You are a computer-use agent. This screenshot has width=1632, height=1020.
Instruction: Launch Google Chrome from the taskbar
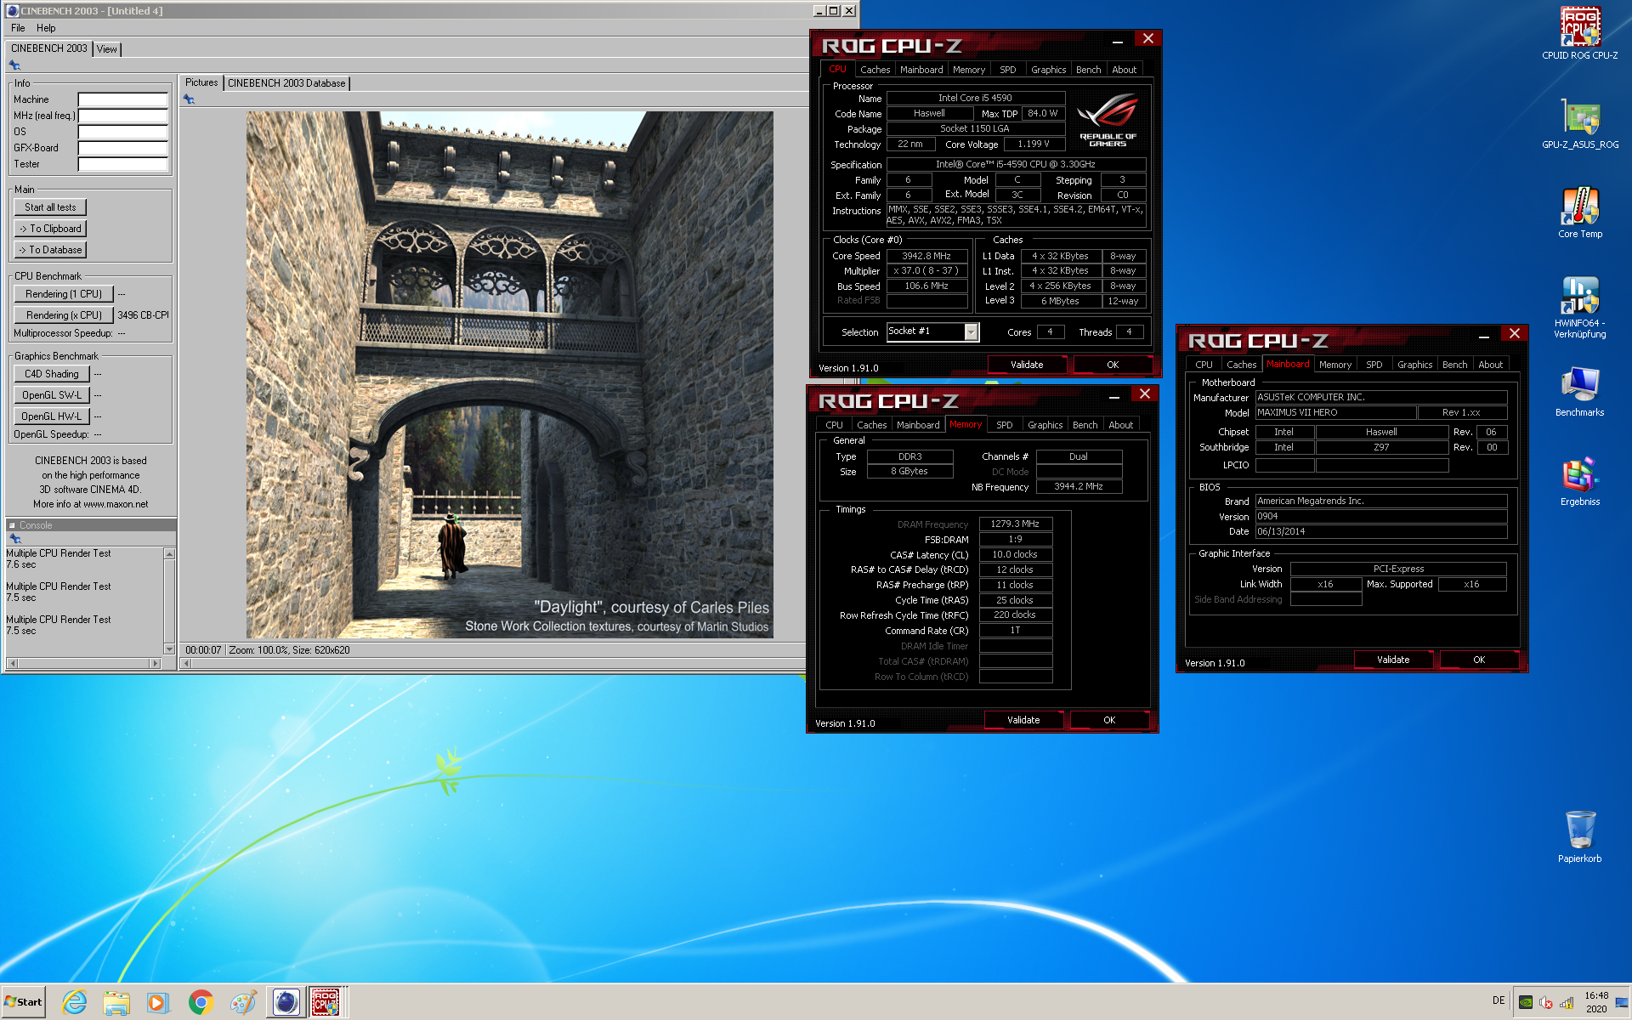click(201, 1002)
